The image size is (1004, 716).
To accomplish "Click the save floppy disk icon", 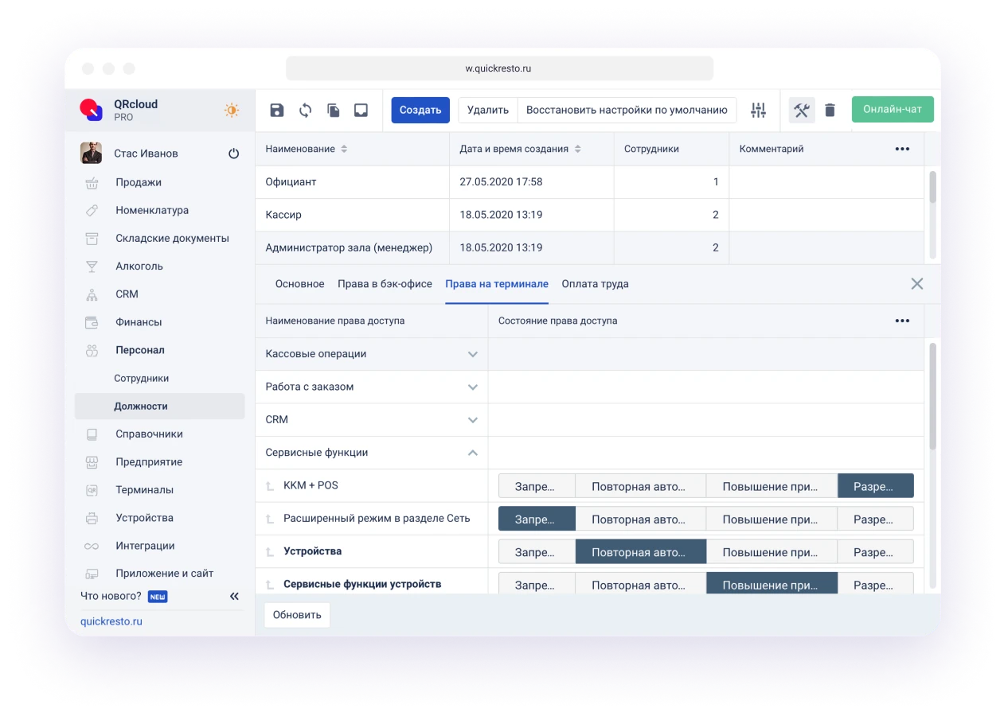I will click(277, 110).
